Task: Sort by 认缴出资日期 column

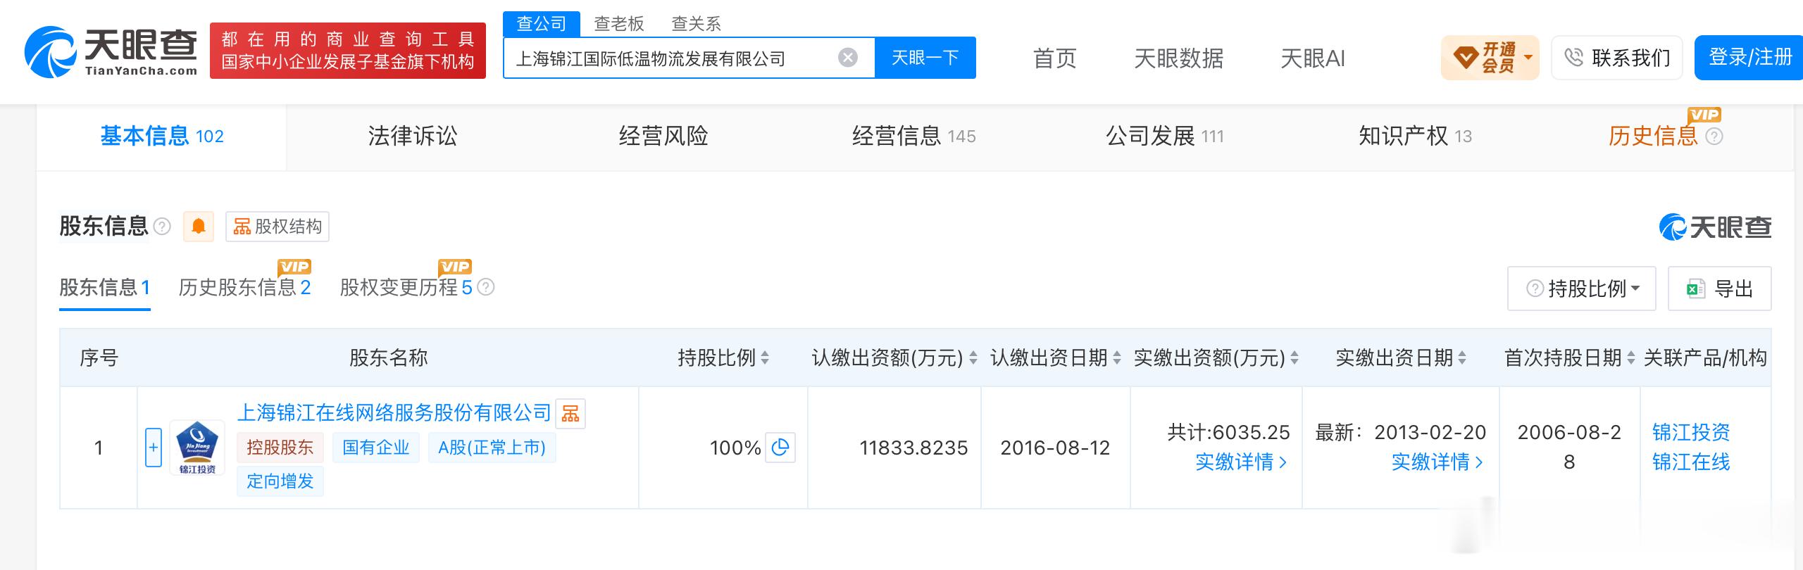Action: click(x=1117, y=358)
